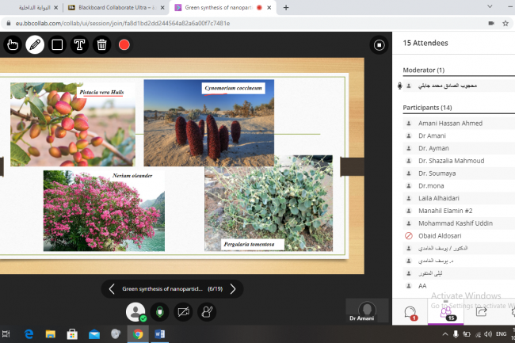This screenshot has width=515, height=343.
Task: Click the Pistacia vera Hulls image
Action: (73, 124)
